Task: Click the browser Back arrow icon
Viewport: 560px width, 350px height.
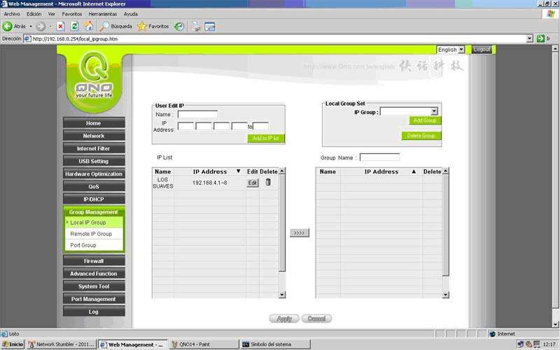Action: click(8, 26)
